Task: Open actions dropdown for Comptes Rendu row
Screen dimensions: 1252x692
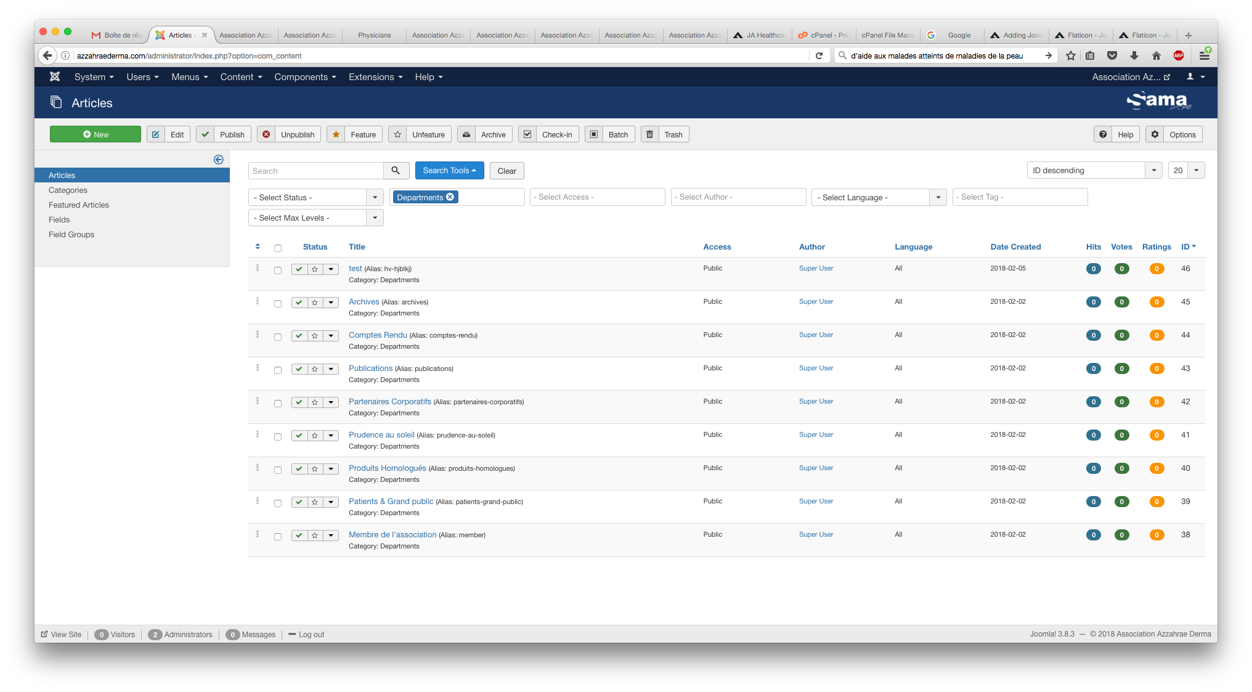Action: 331,336
